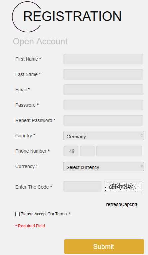Submit the registration form
Viewport: 148px width, 255px height.
(x=104, y=247)
